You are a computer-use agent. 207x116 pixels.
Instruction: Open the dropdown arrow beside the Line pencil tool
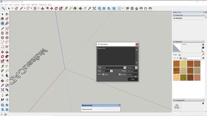(x=25, y=8)
